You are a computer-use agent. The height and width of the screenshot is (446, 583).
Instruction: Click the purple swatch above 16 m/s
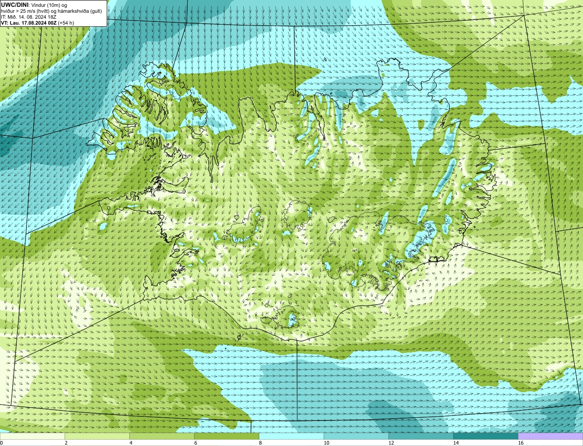551,436
